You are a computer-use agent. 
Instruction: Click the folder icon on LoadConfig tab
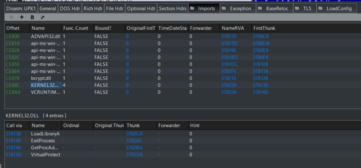click(320, 8)
